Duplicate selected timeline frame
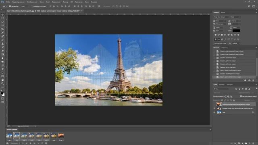The height and width of the screenshot is (145, 258). (42, 143)
